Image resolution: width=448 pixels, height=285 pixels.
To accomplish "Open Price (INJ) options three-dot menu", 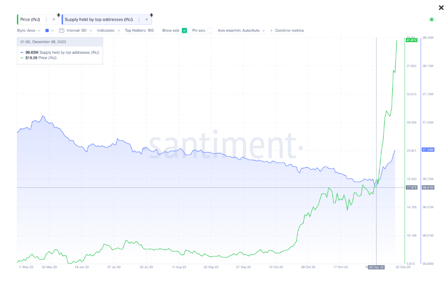I will click(46, 20).
